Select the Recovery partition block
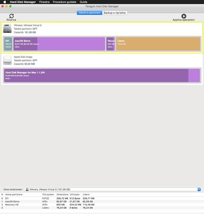This screenshot has width=204, height=214. click(x=110, y=44)
